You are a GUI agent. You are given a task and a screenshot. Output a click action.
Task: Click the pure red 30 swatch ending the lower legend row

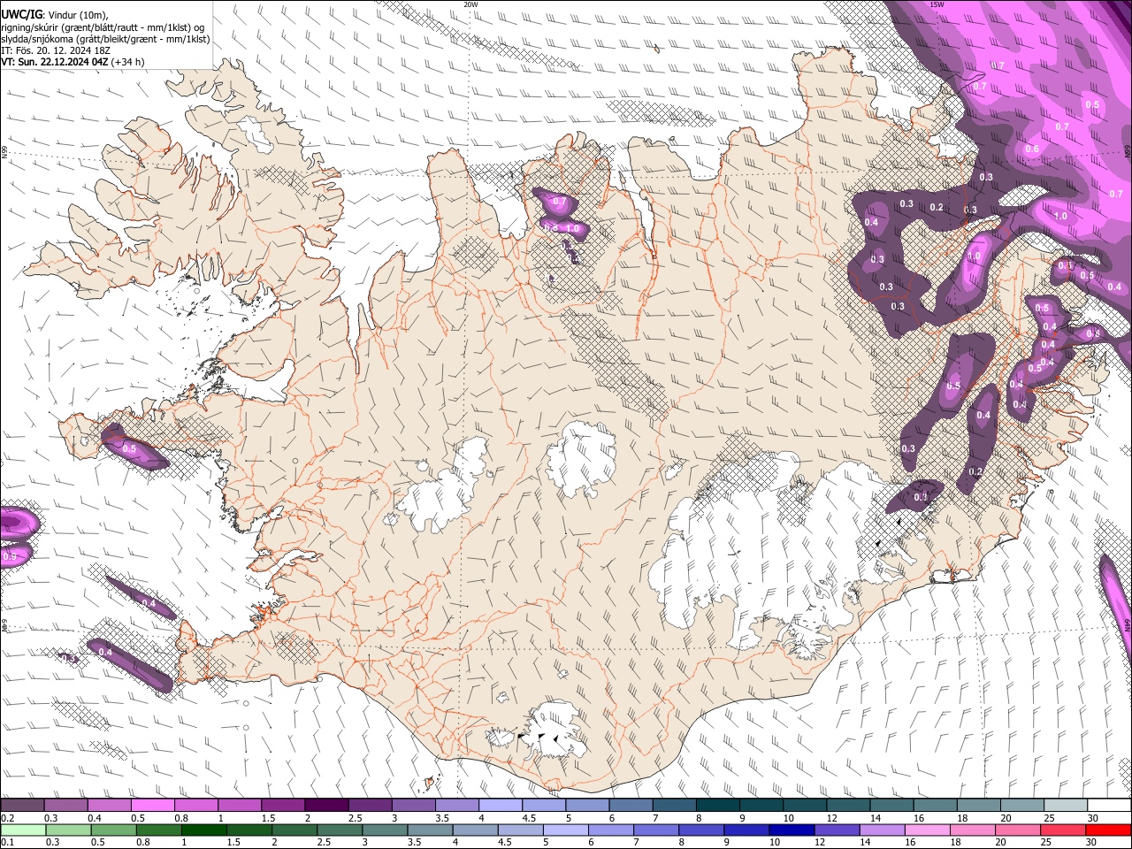pos(1109,830)
